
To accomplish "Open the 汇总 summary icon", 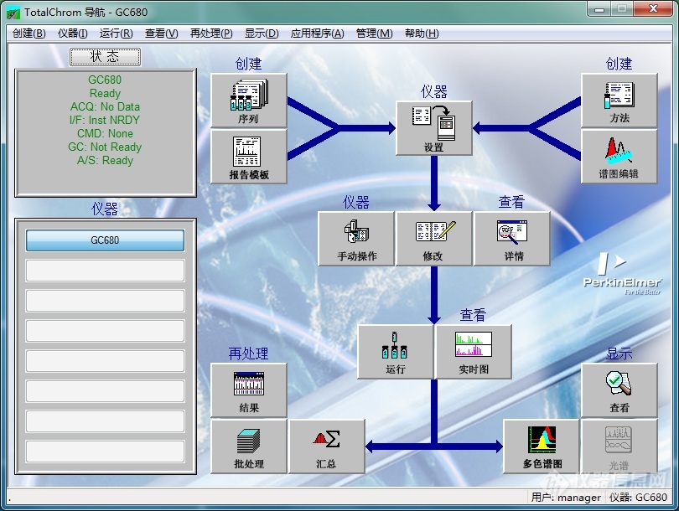I will click(327, 446).
